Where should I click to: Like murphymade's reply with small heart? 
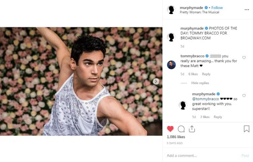tap(244, 96)
